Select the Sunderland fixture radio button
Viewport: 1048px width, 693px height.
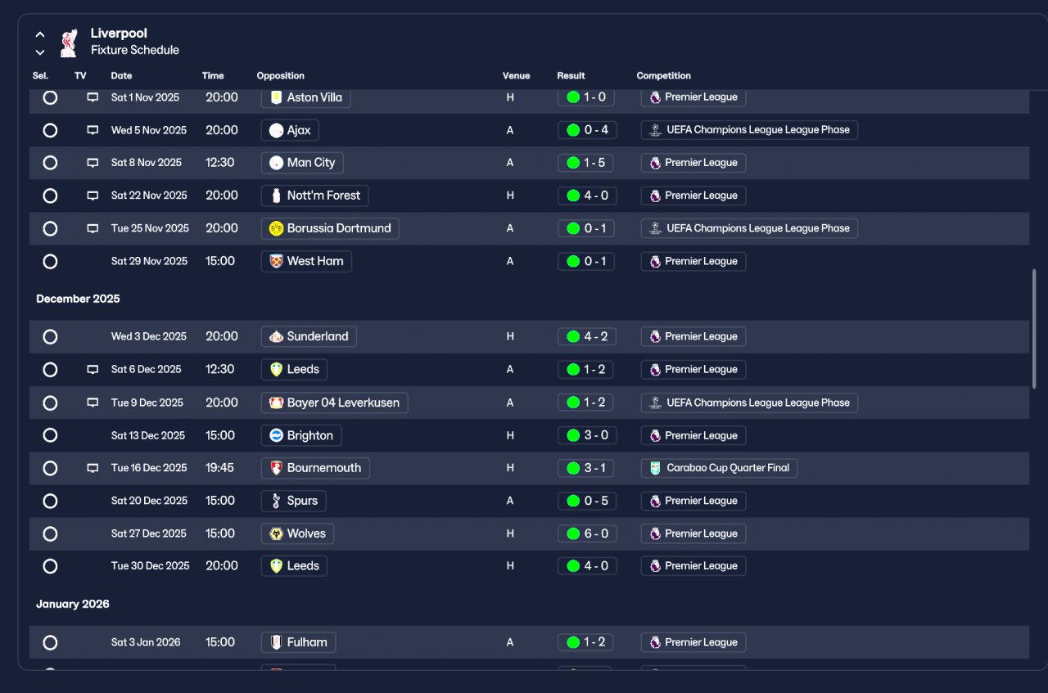coord(50,337)
